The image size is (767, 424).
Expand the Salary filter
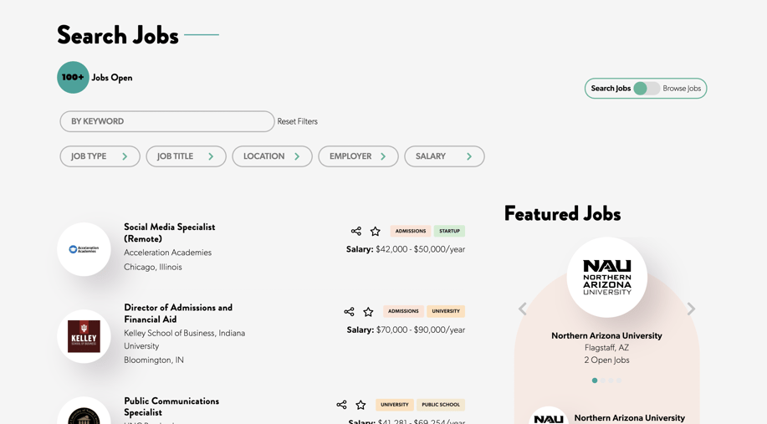coord(444,156)
